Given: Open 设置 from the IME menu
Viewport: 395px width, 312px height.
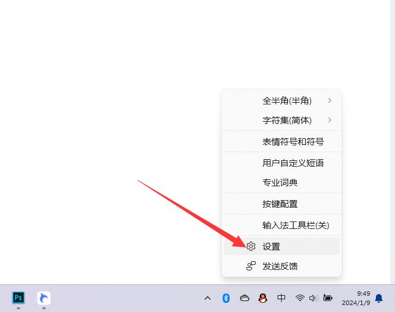Looking at the screenshot, I should pos(282,246).
